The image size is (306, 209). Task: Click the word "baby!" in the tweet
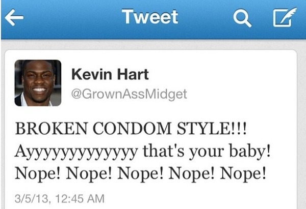(x=250, y=152)
